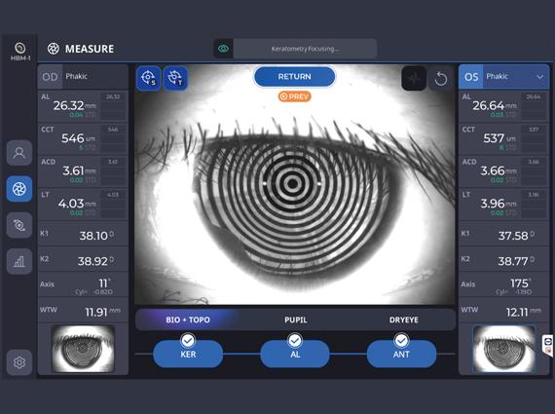
Task: Click the side tab beside OS thumbnail
Action: (x=548, y=346)
